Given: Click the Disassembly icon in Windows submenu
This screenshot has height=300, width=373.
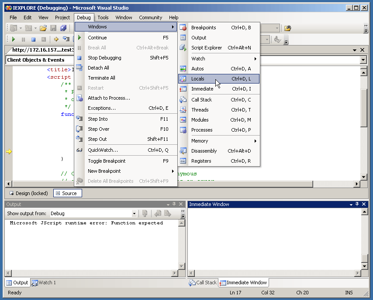Looking at the screenshot, I should 183,151.
